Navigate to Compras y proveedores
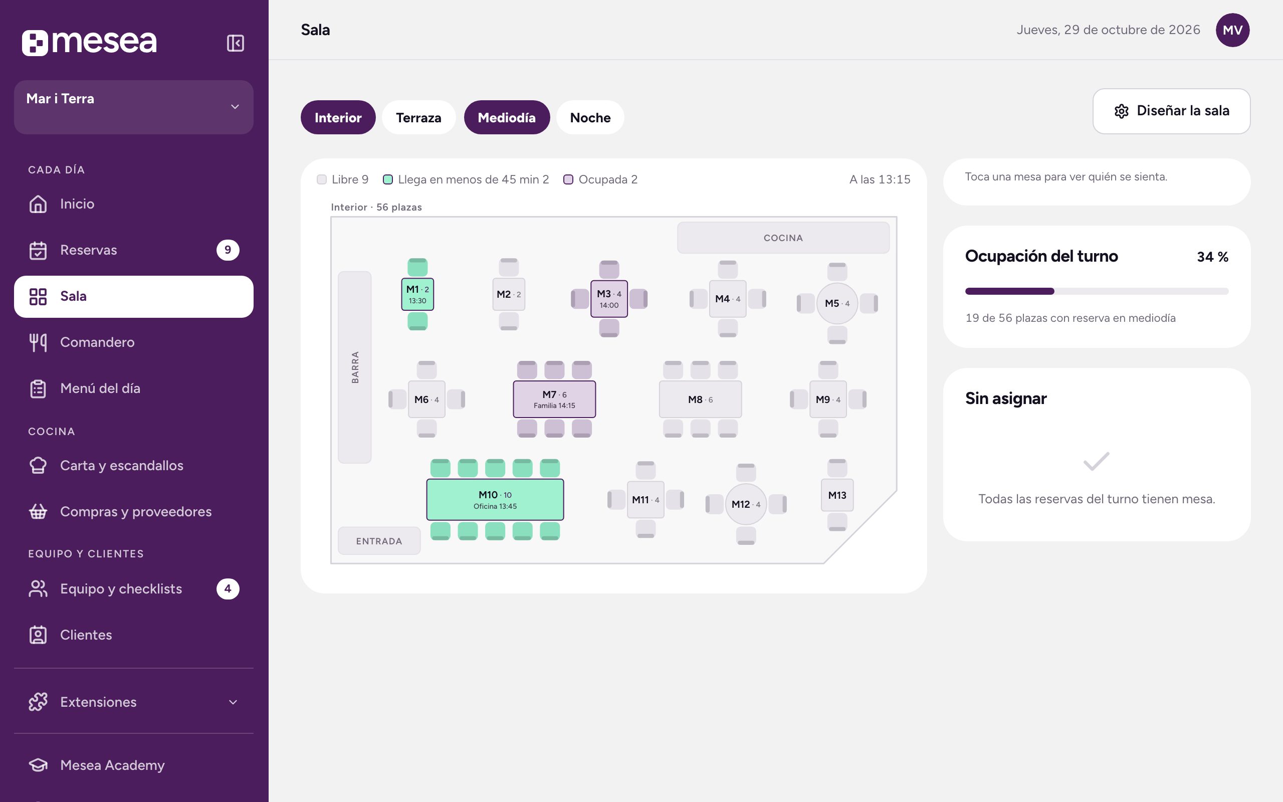 tap(134, 512)
